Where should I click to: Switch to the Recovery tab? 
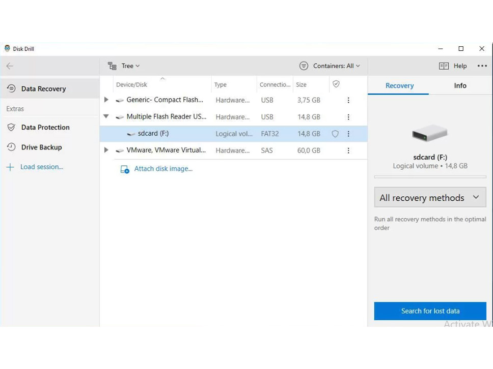tap(399, 86)
